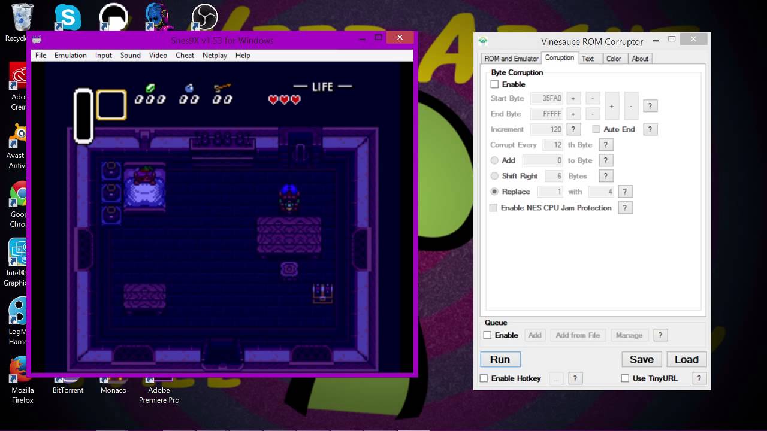Open Adobe Creative Cloud desktop shortcut
The image size is (767, 431).
click(18, 86)
